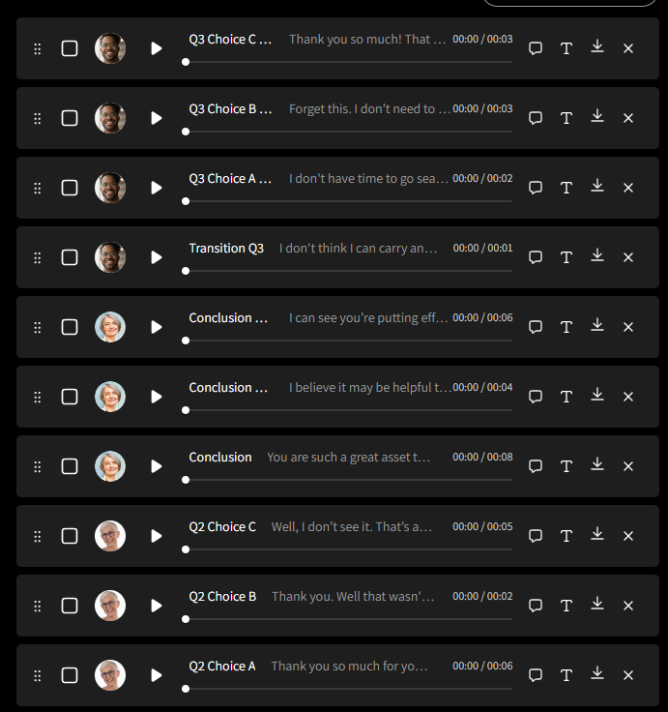Tick the Q2 Choice B checkbox
This screenshot has width=668, height=712.
coord(70,606)
